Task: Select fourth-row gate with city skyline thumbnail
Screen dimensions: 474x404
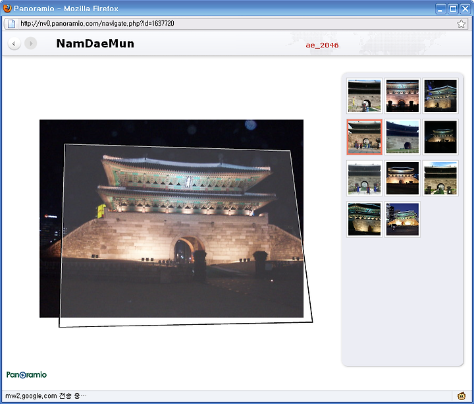Action: (402, 219)
